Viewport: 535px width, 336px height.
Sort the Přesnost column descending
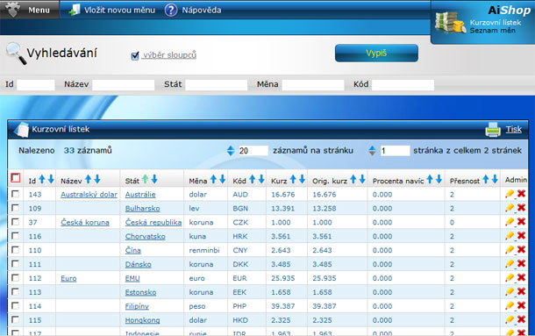click(495, 179)
